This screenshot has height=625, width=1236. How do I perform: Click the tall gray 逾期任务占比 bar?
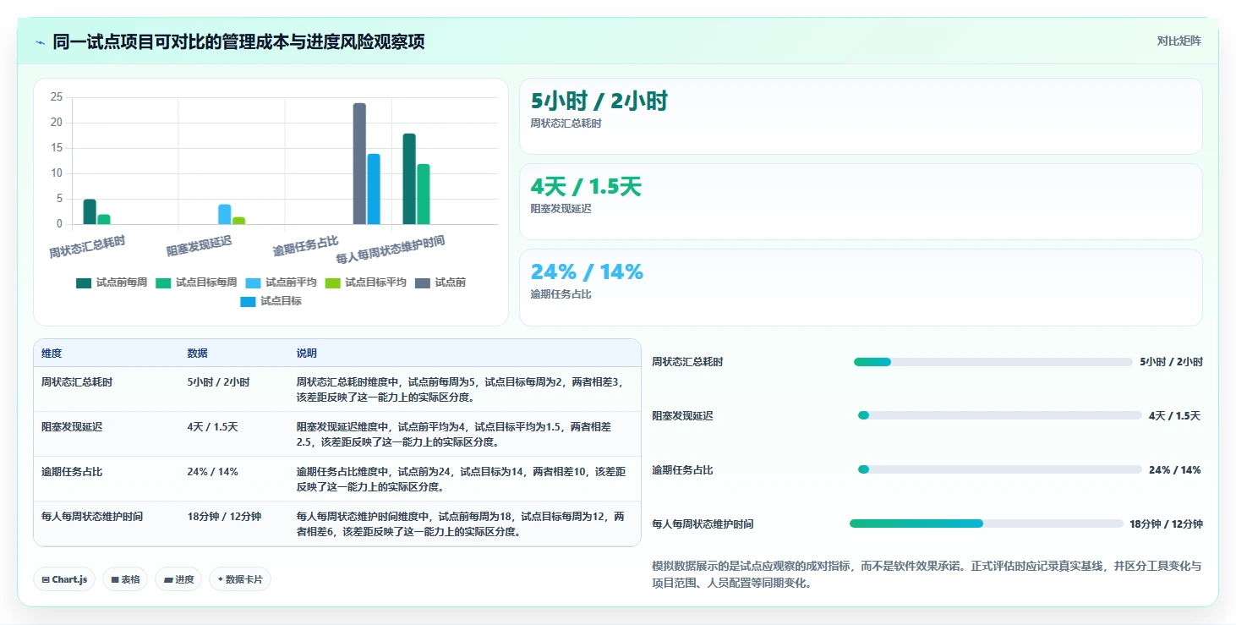tap(359, 163)
